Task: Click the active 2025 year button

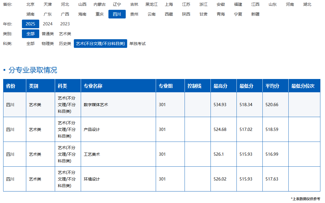Action: tap(31, 24)
